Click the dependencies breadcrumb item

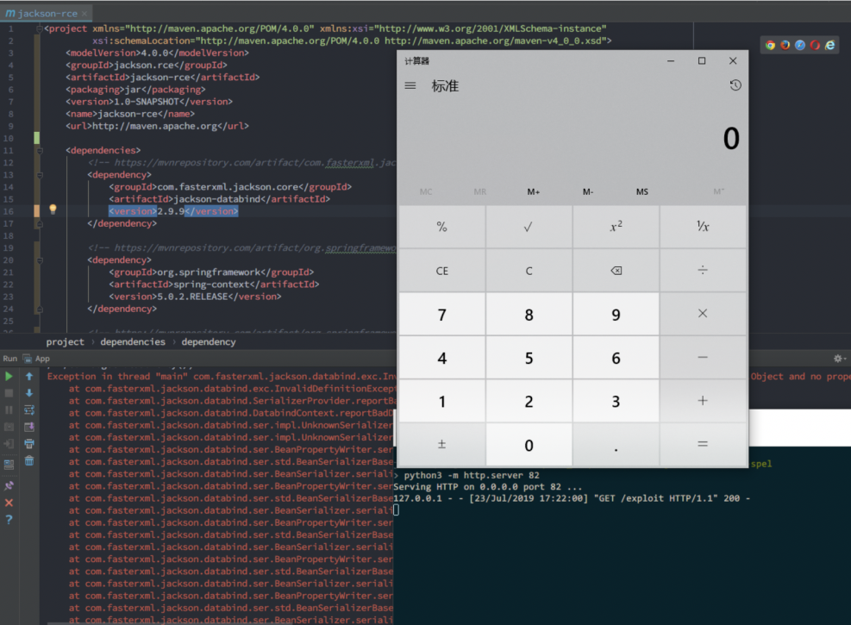[x=132, y=341]
